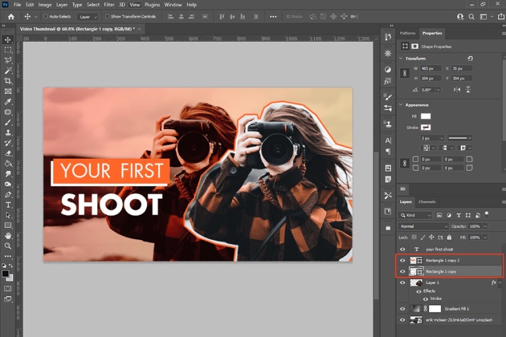The image size is (506, 337).
Task: Open more options ellipsis in options bar
Action: tap(273, 16)
